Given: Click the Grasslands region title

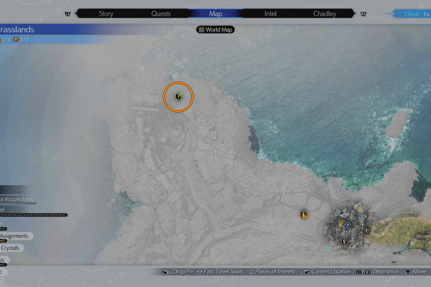Looking at the screenshot, I should (x=17, y=29).
